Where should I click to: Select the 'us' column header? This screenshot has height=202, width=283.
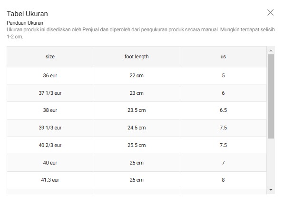[x=223, y=56]
